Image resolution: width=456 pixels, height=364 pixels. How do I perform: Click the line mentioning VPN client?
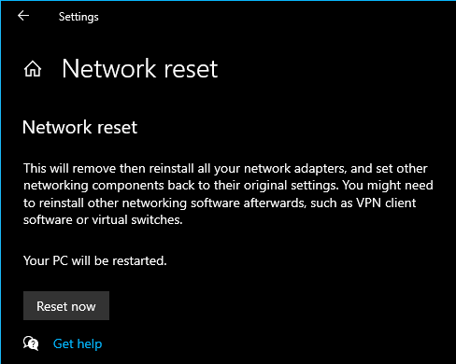pyautogui.click(x=220, y=203)
